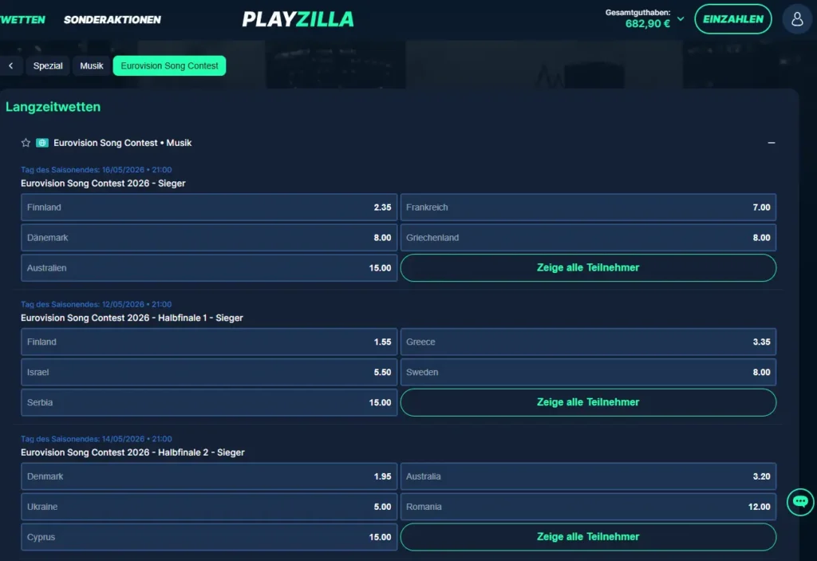Screen dimensions: 817x561
Task: Open the live chat support bubble
Action: 800,502
